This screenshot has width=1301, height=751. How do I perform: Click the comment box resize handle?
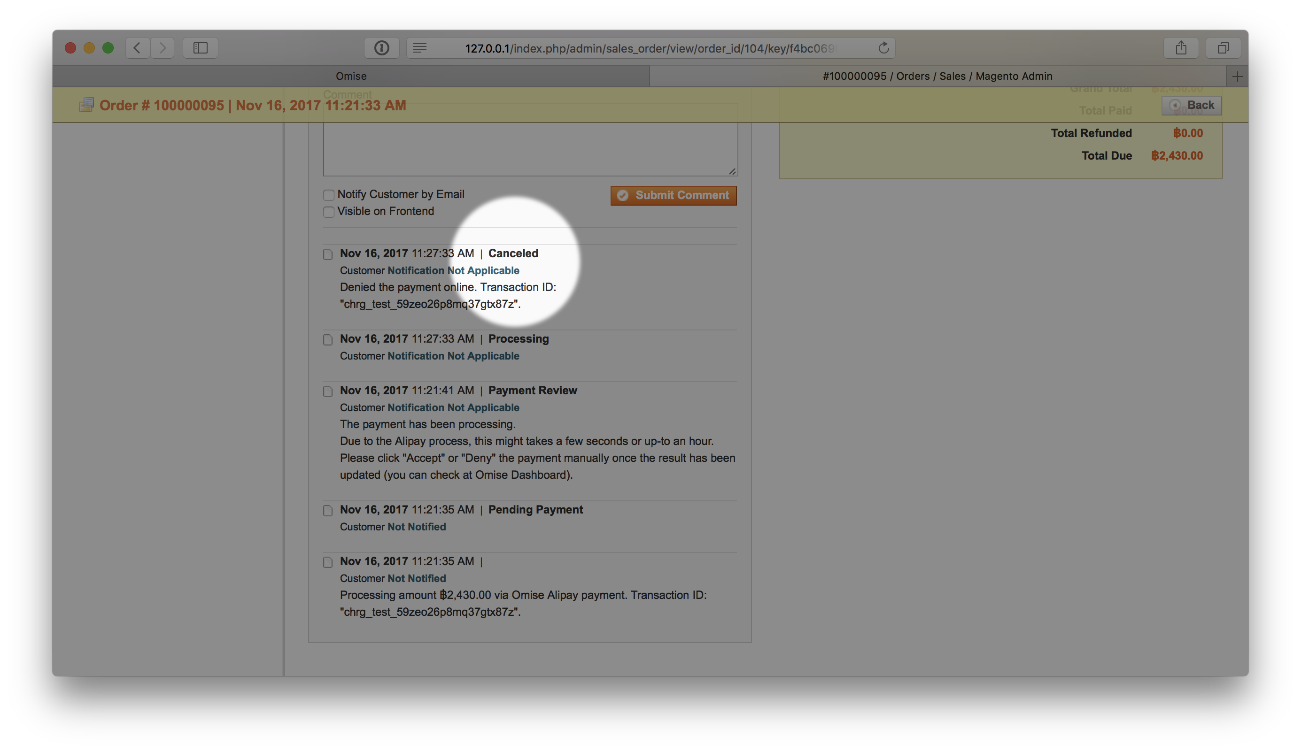point(732,171)
